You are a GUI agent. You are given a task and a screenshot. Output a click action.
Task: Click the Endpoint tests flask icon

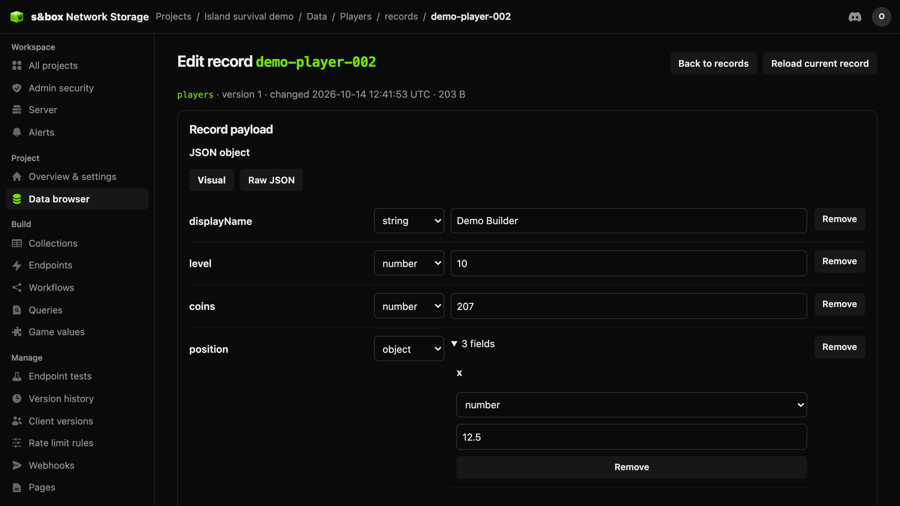[17, 376]
